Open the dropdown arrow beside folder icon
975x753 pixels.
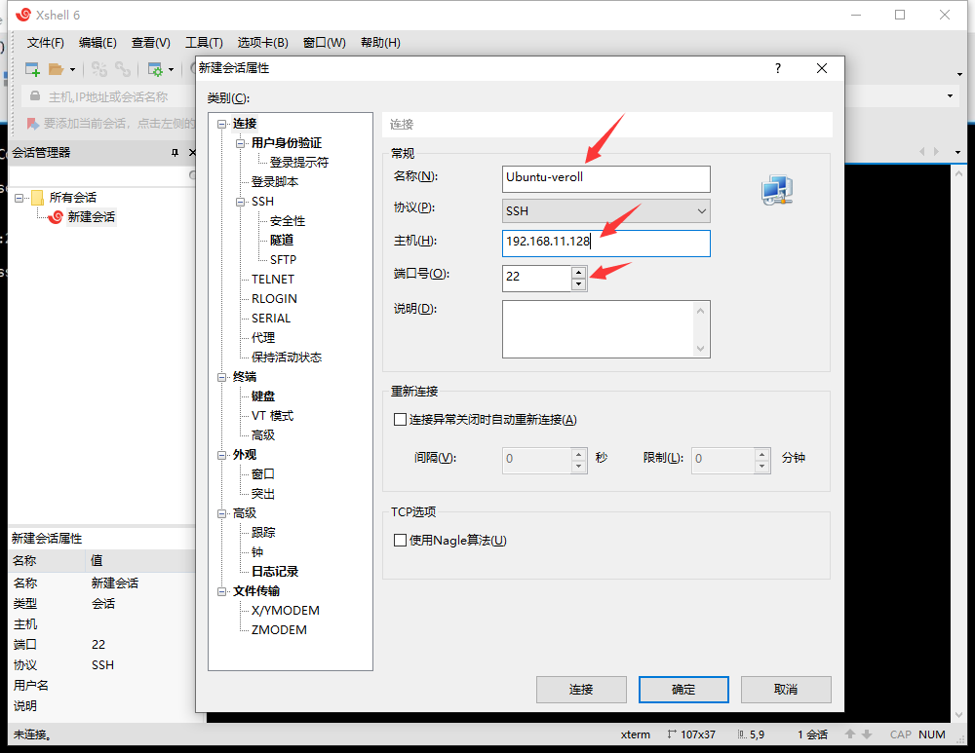coord(73,69)
